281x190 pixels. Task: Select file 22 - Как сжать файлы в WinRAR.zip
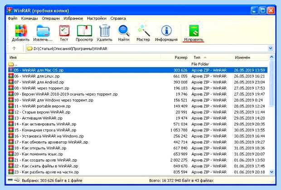coord(138,166)
